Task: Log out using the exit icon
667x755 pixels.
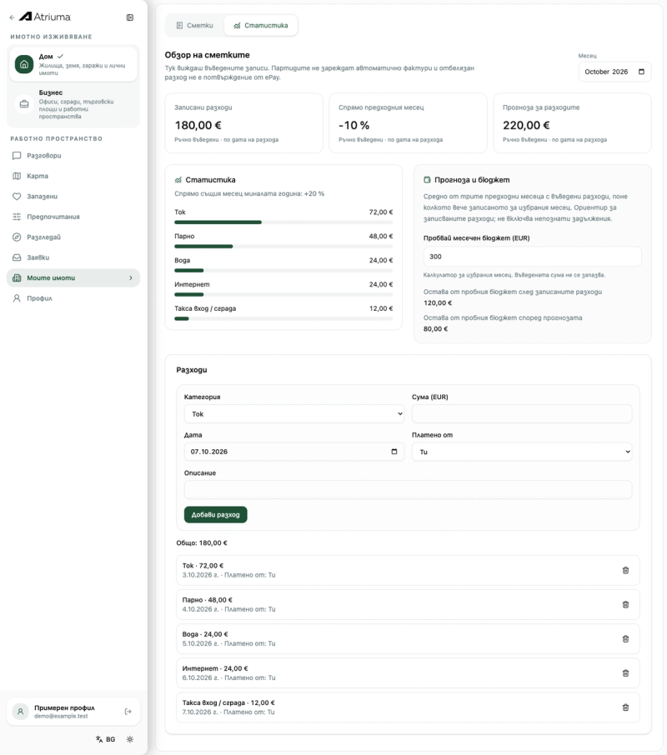Action: [128, 711]
